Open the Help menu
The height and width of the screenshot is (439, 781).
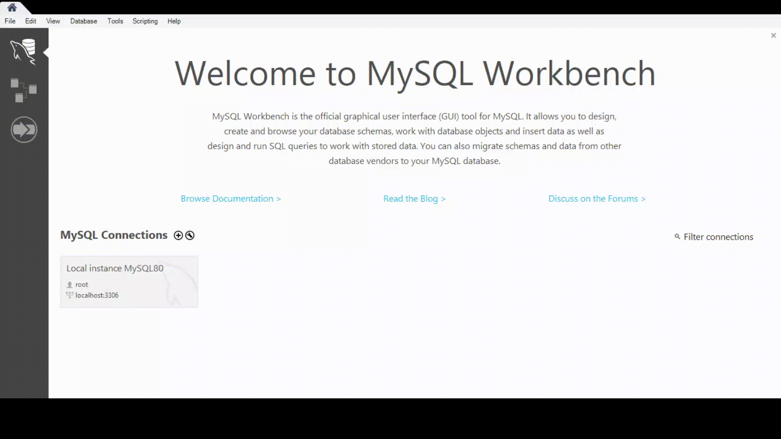174,21
